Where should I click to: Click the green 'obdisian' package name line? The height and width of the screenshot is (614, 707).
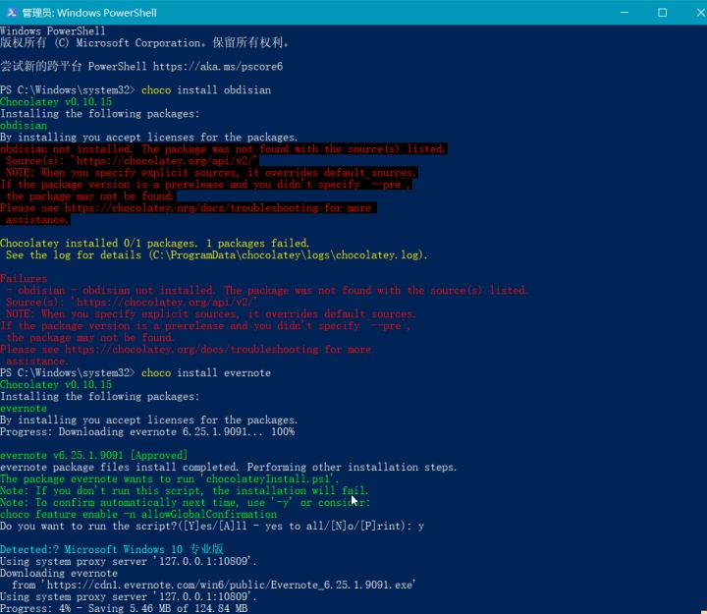(24, 126)
